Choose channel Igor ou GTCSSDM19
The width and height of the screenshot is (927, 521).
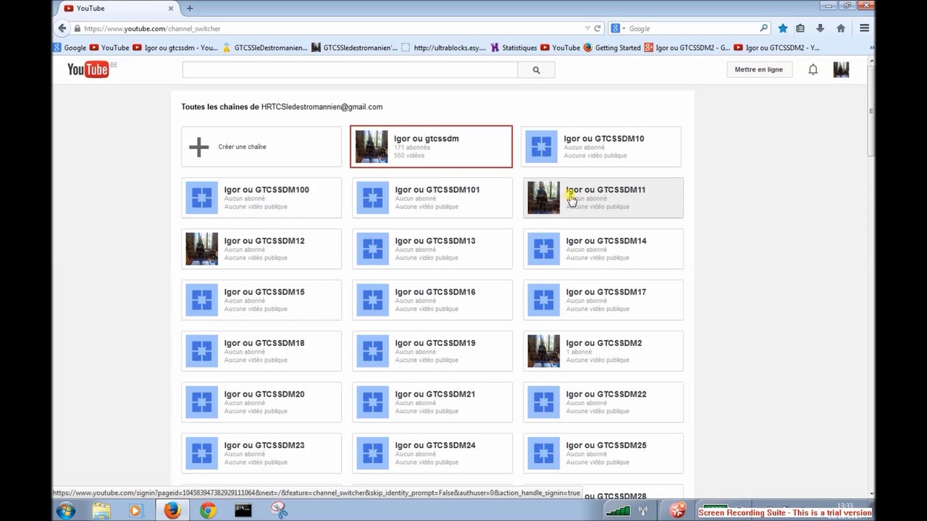[432, 351]
